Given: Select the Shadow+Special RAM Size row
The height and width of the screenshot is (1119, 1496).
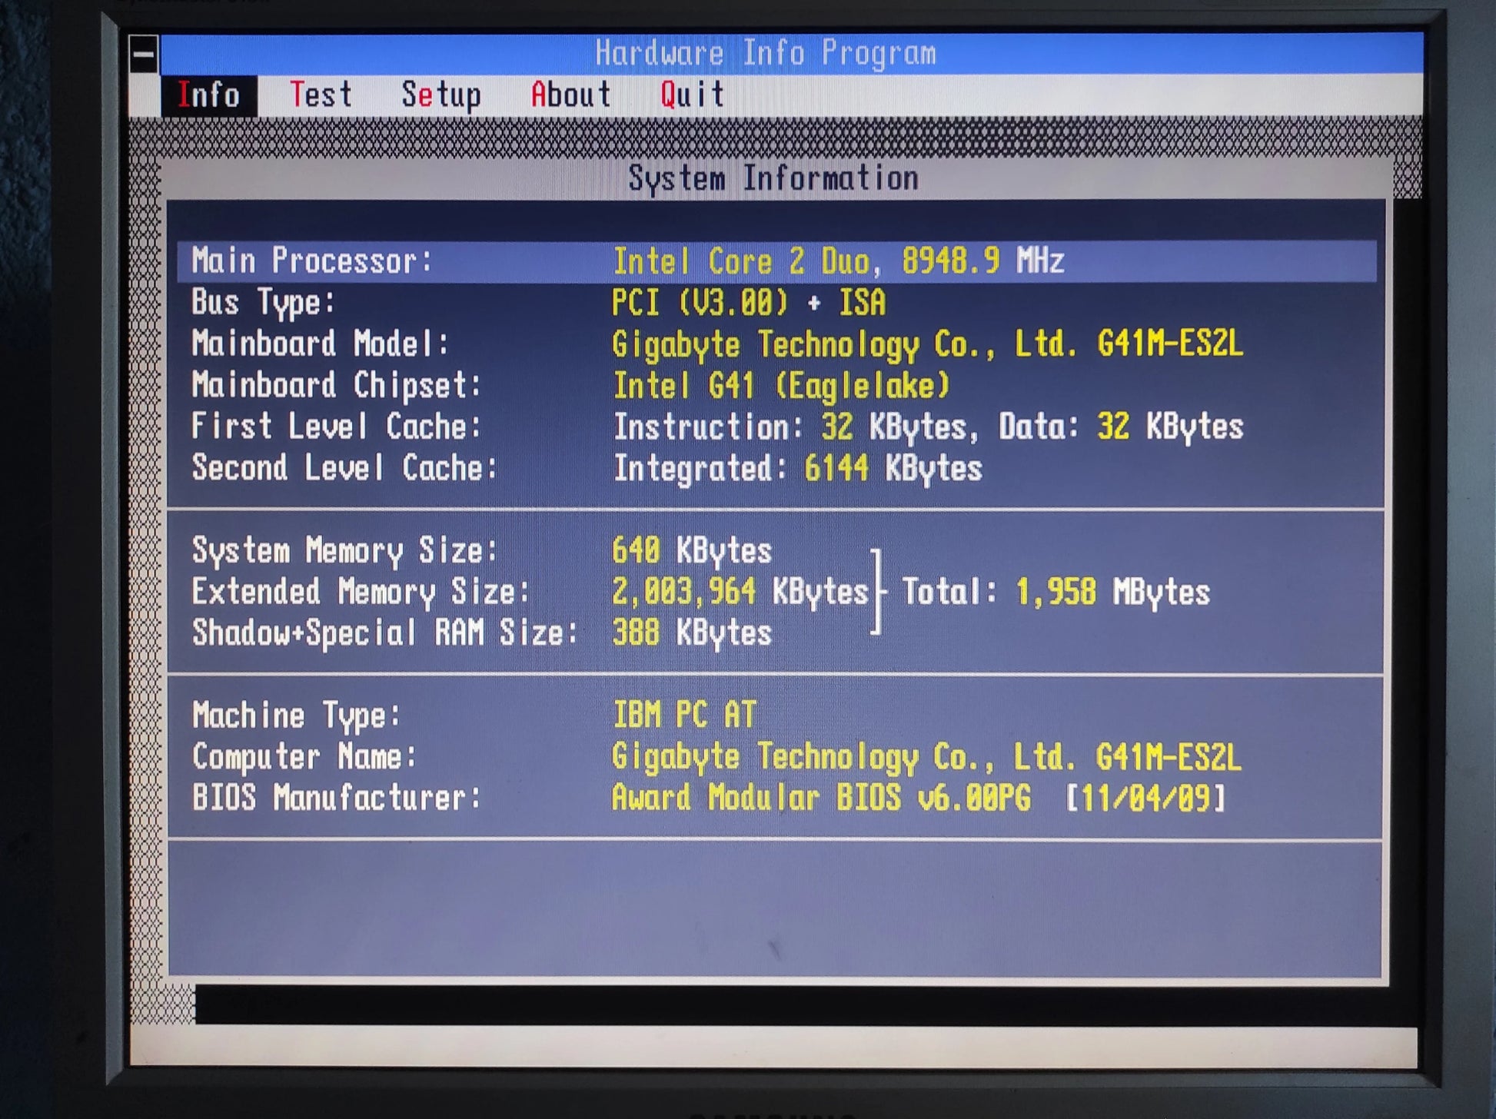Looking at the screenshot, I should pos(776,633).
